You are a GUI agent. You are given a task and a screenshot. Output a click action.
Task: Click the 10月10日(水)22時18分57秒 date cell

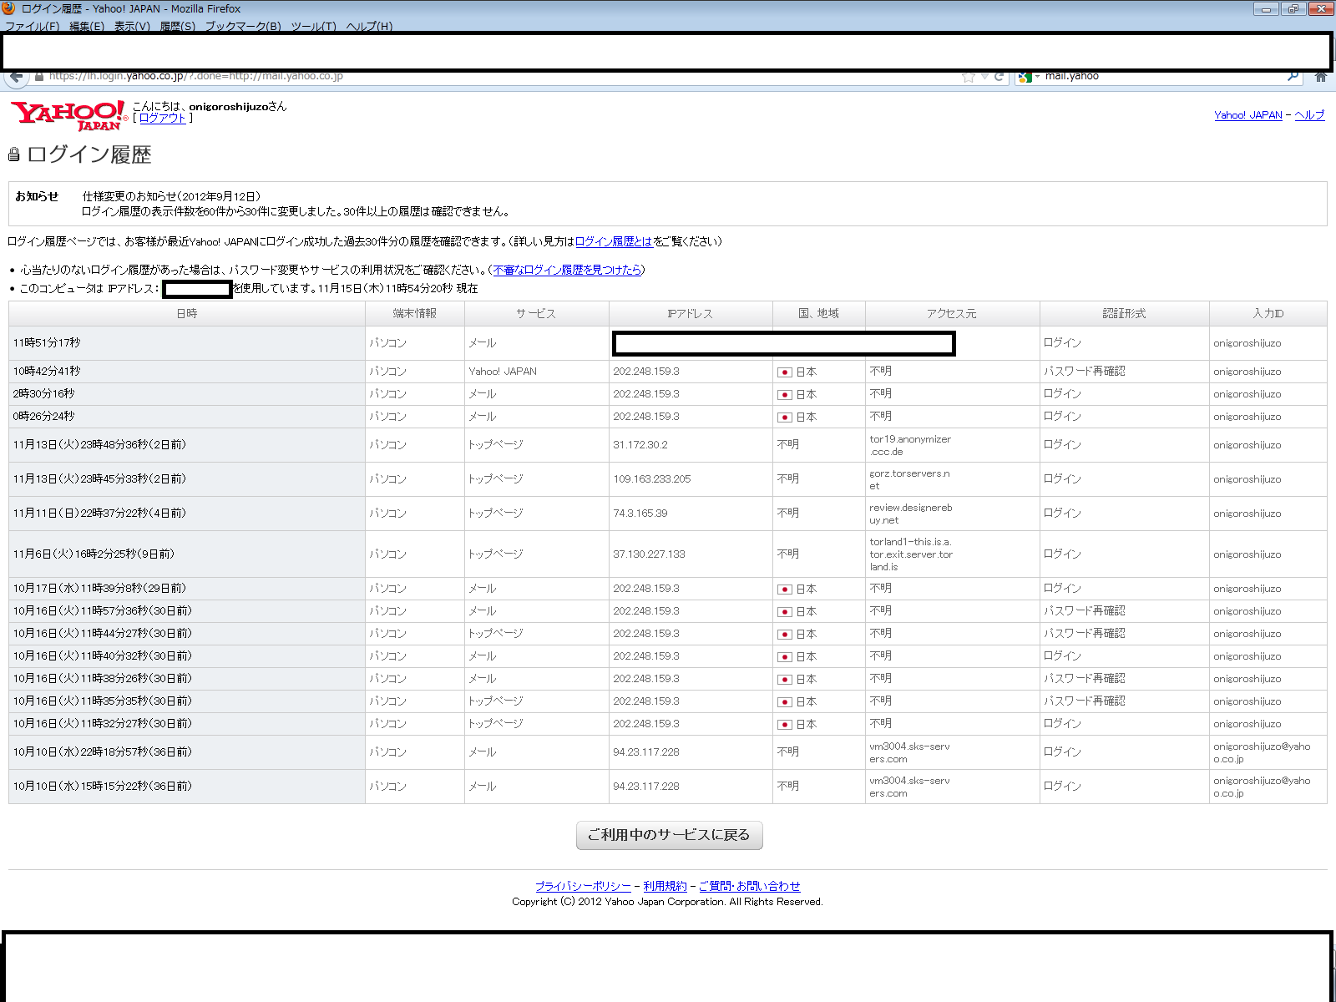(x=187, y=752)
